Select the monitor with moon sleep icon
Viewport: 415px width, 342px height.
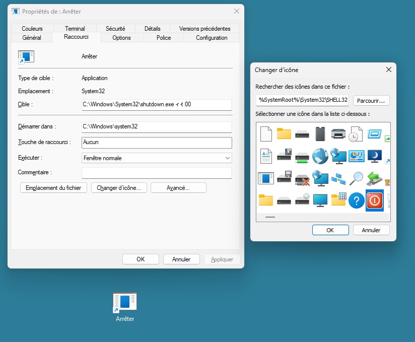click(374, 156)
